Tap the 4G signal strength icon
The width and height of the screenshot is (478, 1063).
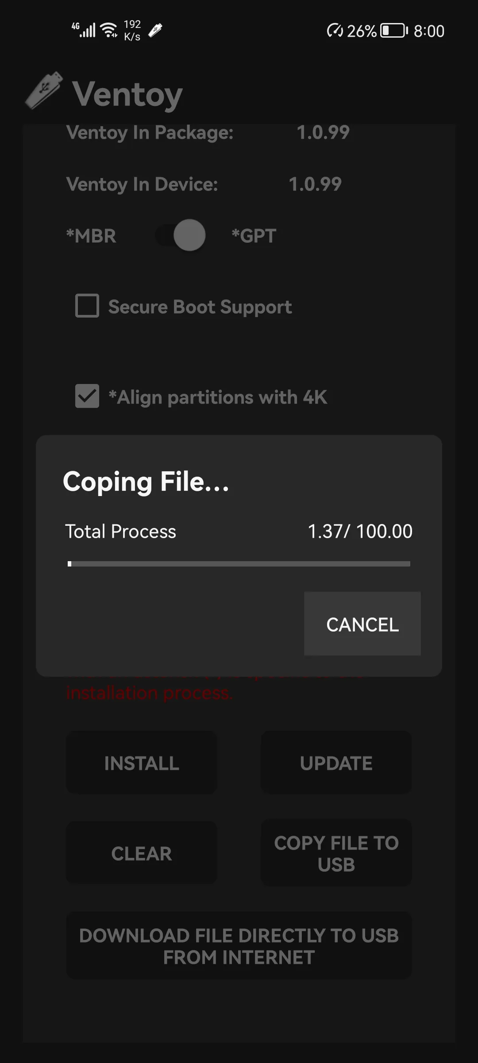pos(84,30)
